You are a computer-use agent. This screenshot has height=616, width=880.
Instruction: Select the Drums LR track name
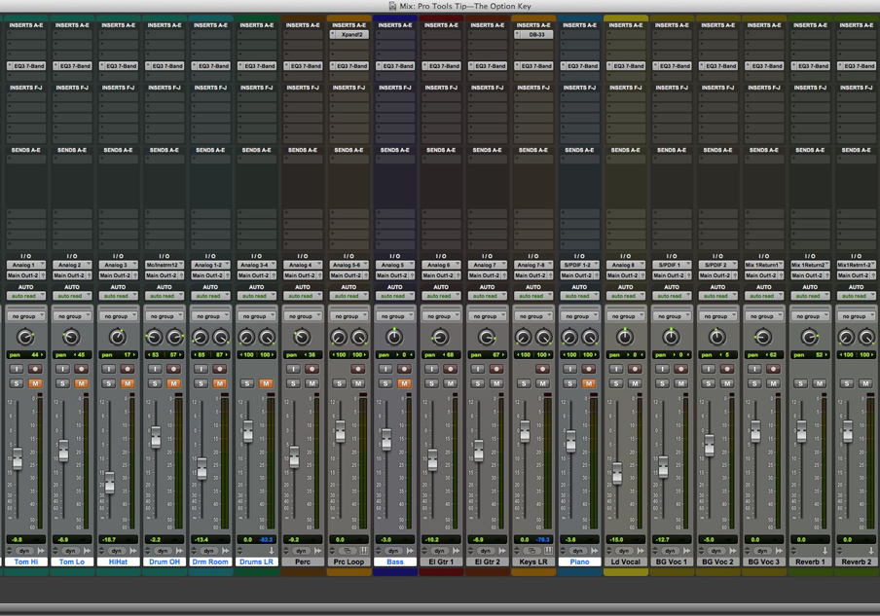tap(256, 562)
